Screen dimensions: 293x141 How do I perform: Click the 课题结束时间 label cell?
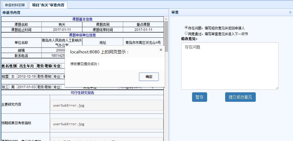coord(103,30)
